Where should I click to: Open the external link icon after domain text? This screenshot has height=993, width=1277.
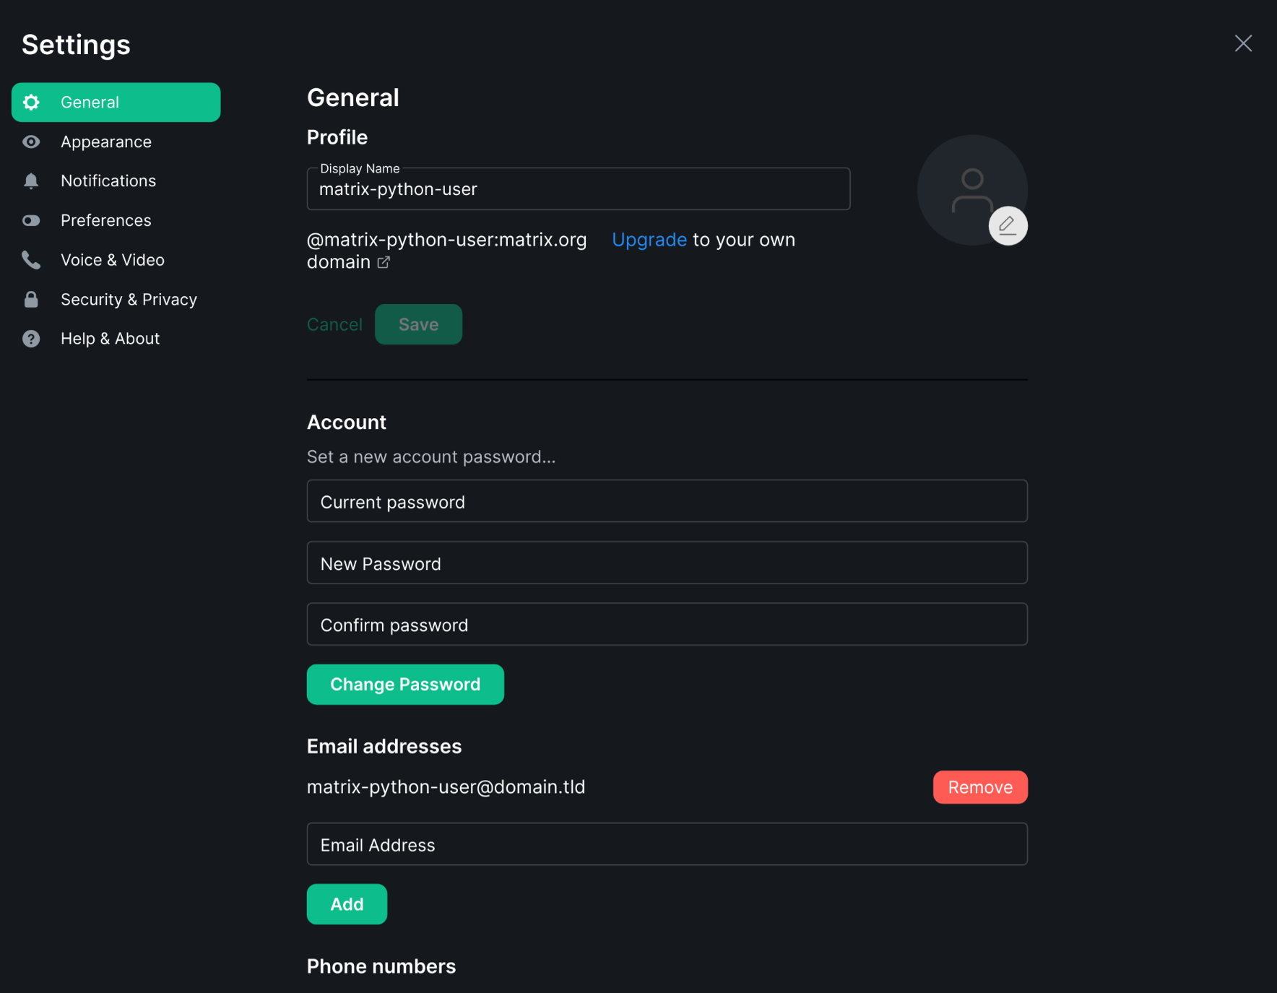click(384, 263)
